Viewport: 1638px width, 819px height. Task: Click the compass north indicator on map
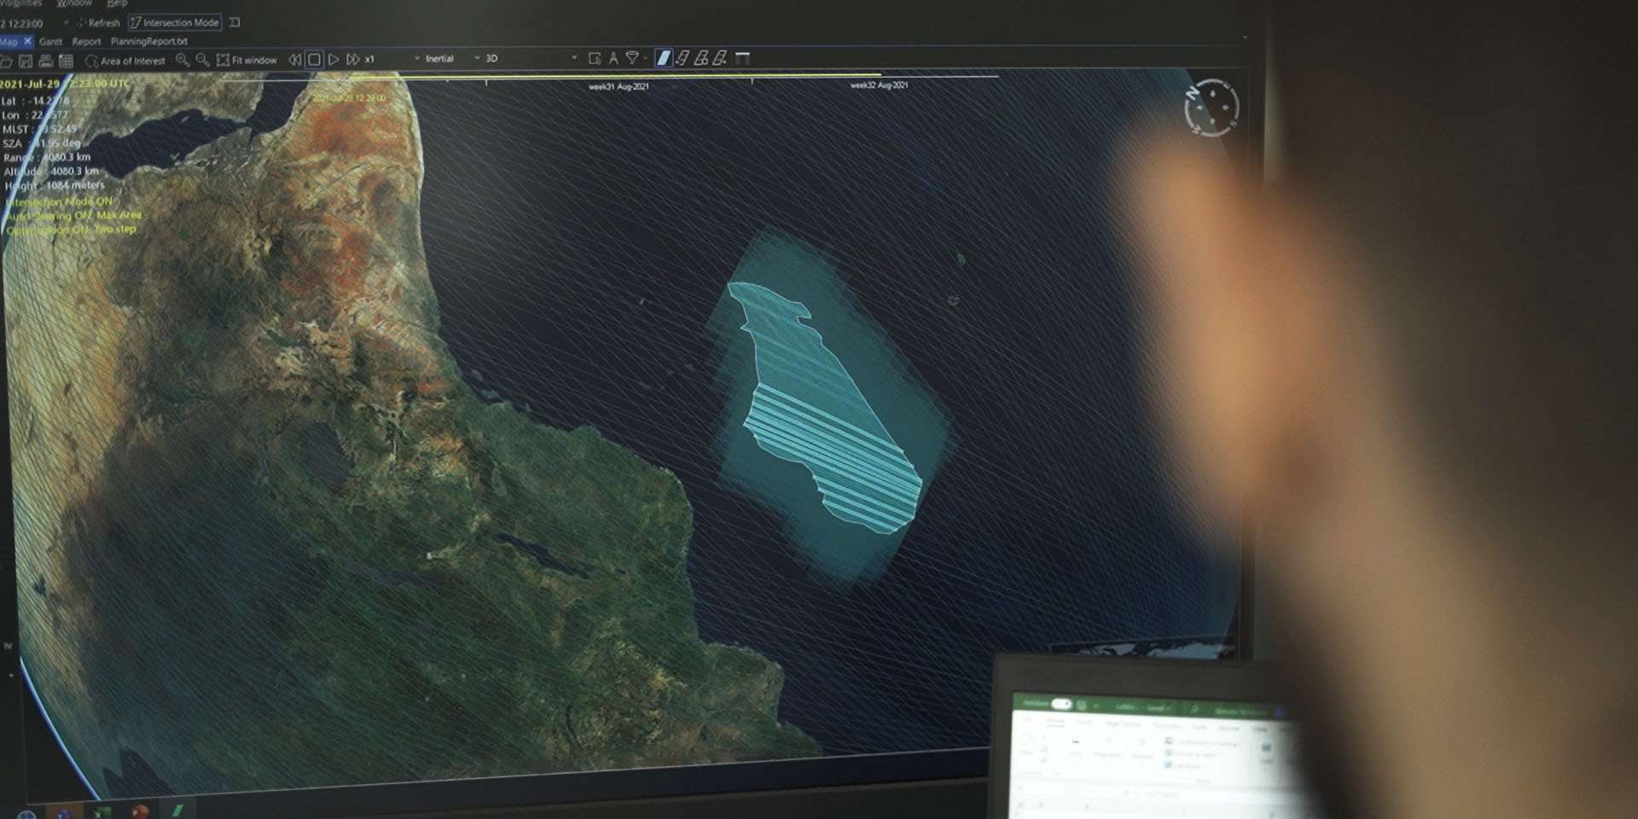[1211, 107]
